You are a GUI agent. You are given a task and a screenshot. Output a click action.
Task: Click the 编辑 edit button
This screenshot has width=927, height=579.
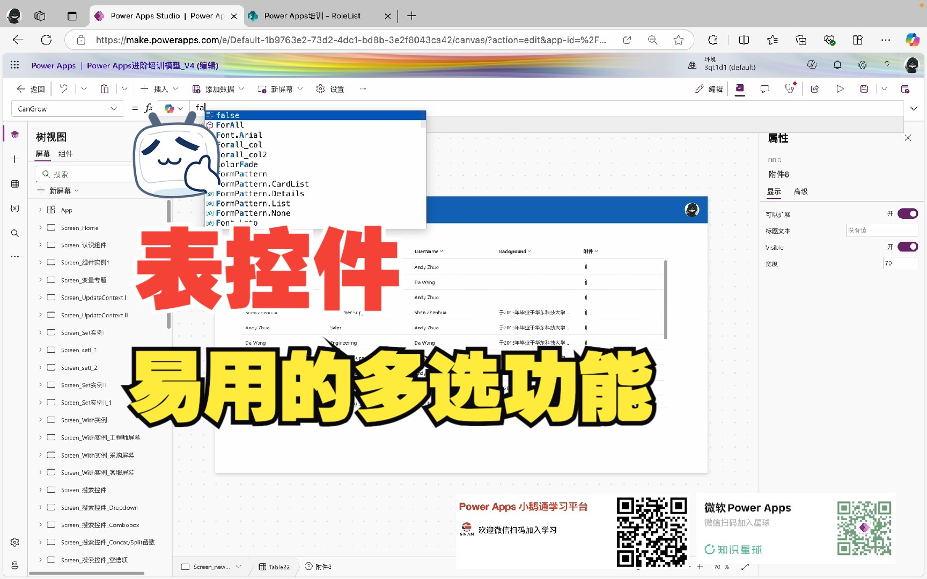[709, 89]
